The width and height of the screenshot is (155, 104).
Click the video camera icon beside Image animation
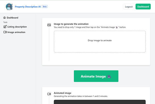(x=5, y=32)
